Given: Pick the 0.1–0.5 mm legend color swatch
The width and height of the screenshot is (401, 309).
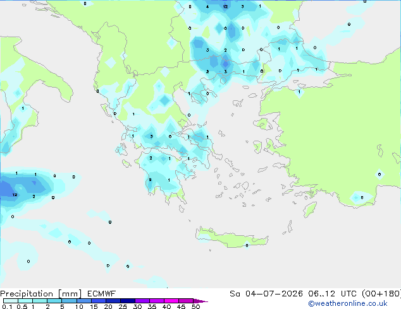Looking at the screenshot, I should click(11, 301).
